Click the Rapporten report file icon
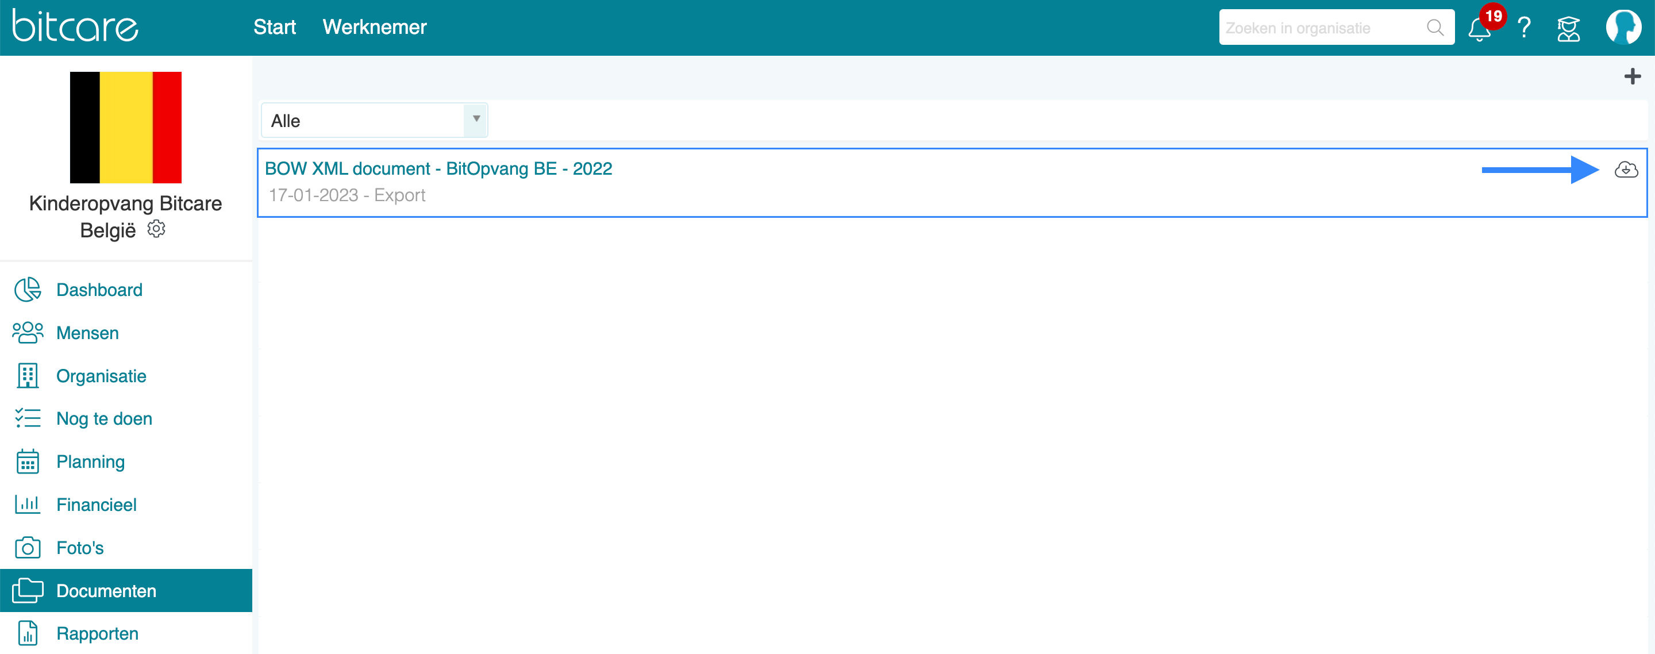The height and width of the screenshot is (654, 1655). (x=28, y=633)
